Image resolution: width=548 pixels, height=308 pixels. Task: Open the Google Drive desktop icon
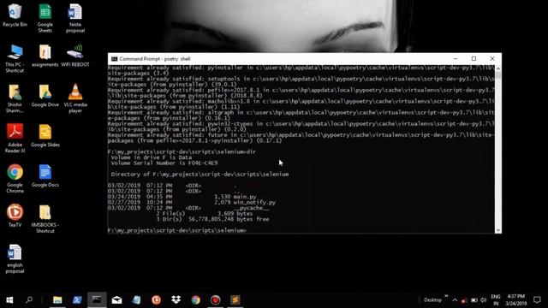coord(45,96)
